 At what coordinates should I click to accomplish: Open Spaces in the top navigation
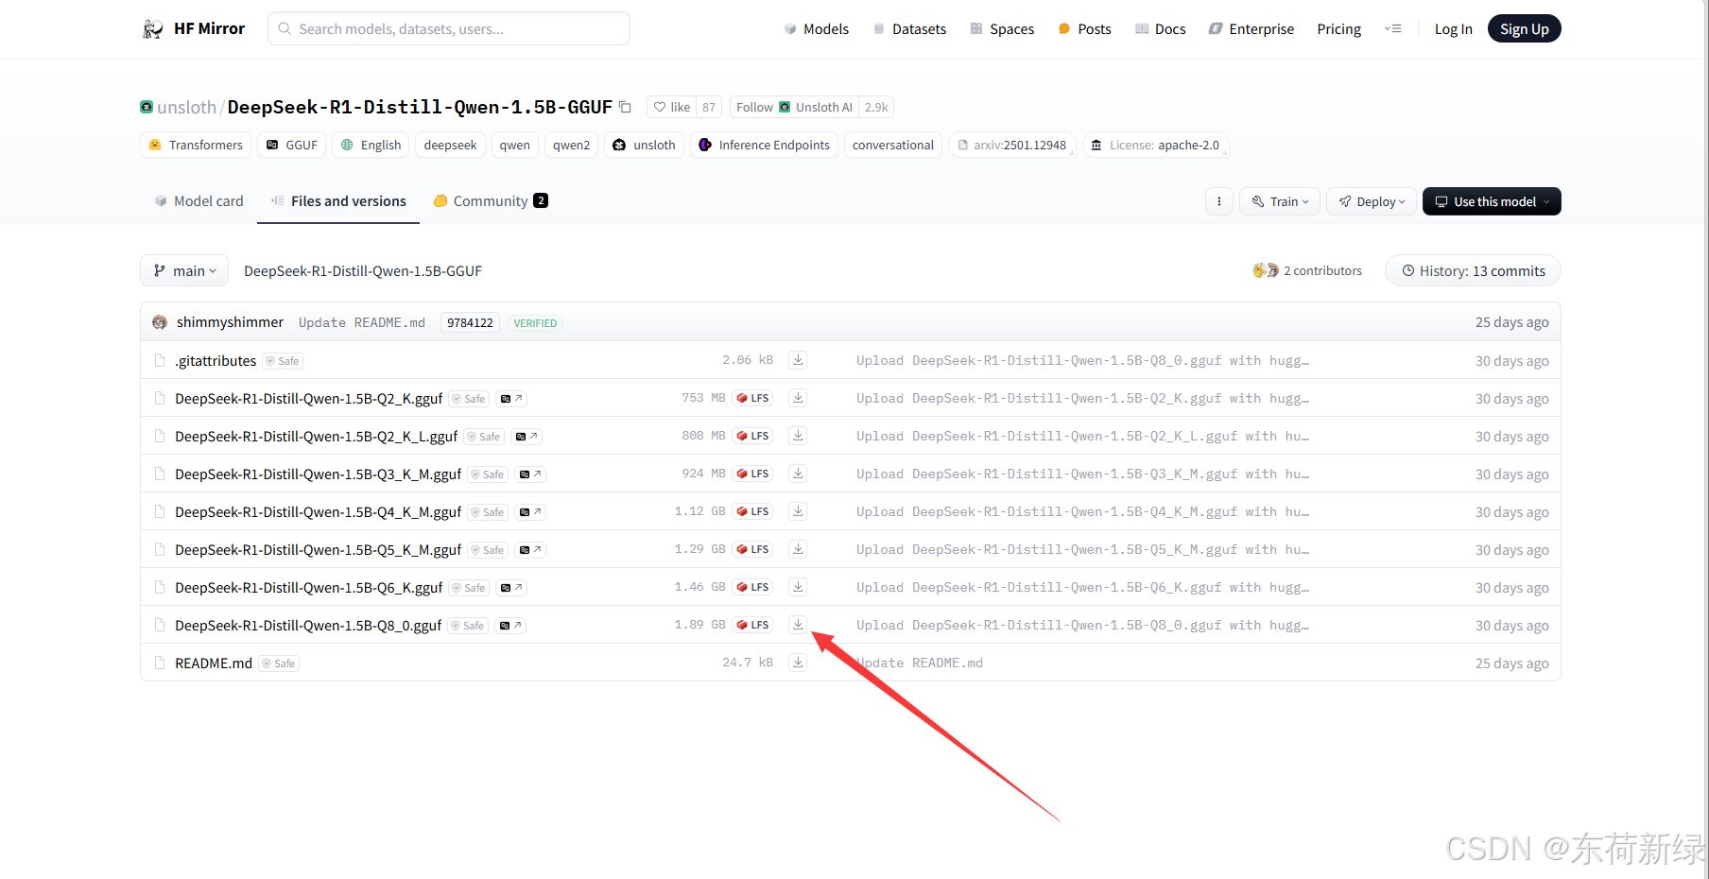(x=1002, y=29)
